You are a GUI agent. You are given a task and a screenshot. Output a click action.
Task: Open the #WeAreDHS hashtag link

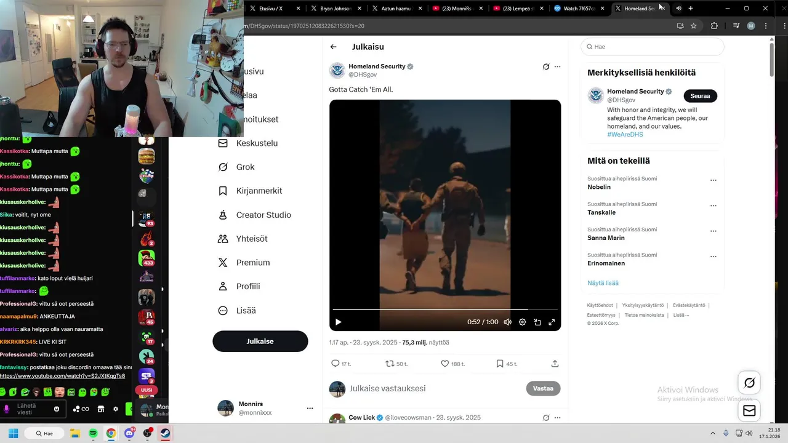[625, 135]
